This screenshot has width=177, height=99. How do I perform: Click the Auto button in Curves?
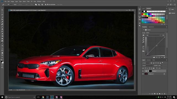coord(163,35)
